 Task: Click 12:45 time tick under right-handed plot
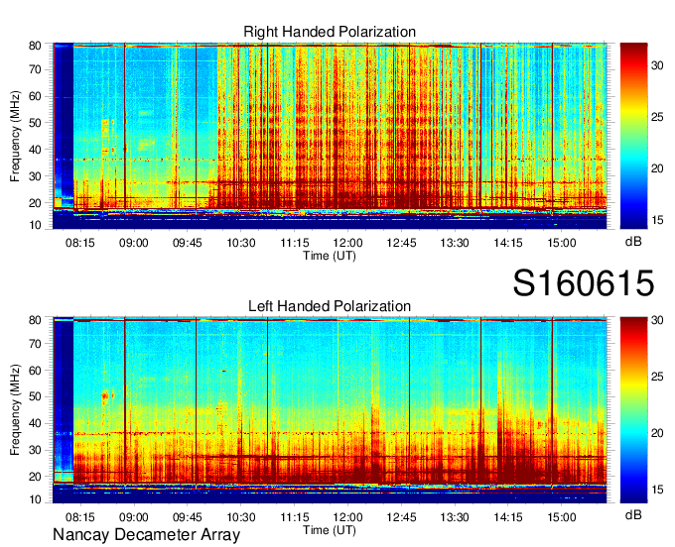tap(401, 243)
